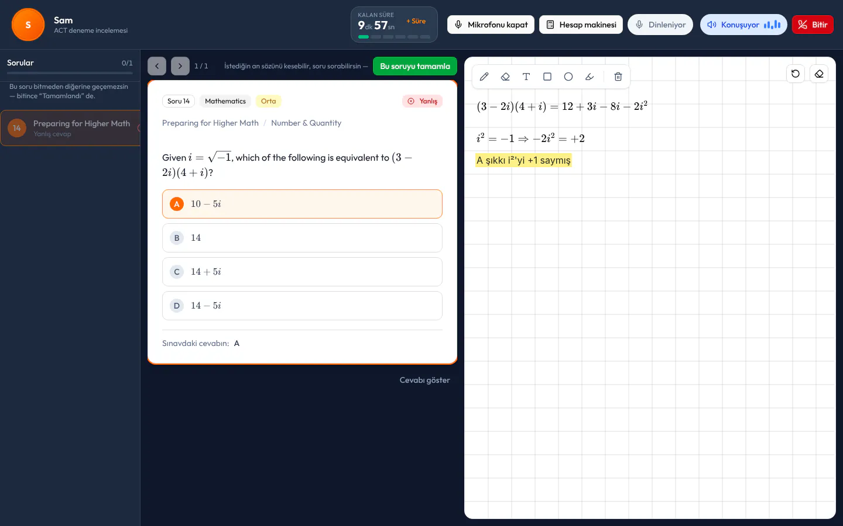This screenshot has width=843, height=526.
Task: Click the Orta difficulty tag
Action: [x=268, y=101]
